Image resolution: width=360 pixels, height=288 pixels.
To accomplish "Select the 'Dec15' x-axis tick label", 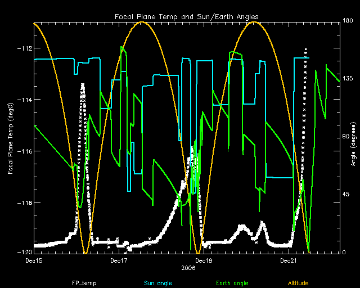I will (34, 260).
